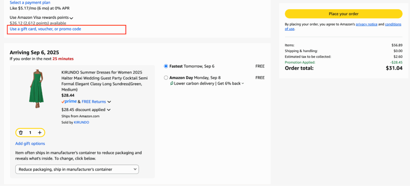
Task: Open the conditions of use link
Action: coord(393,24)
